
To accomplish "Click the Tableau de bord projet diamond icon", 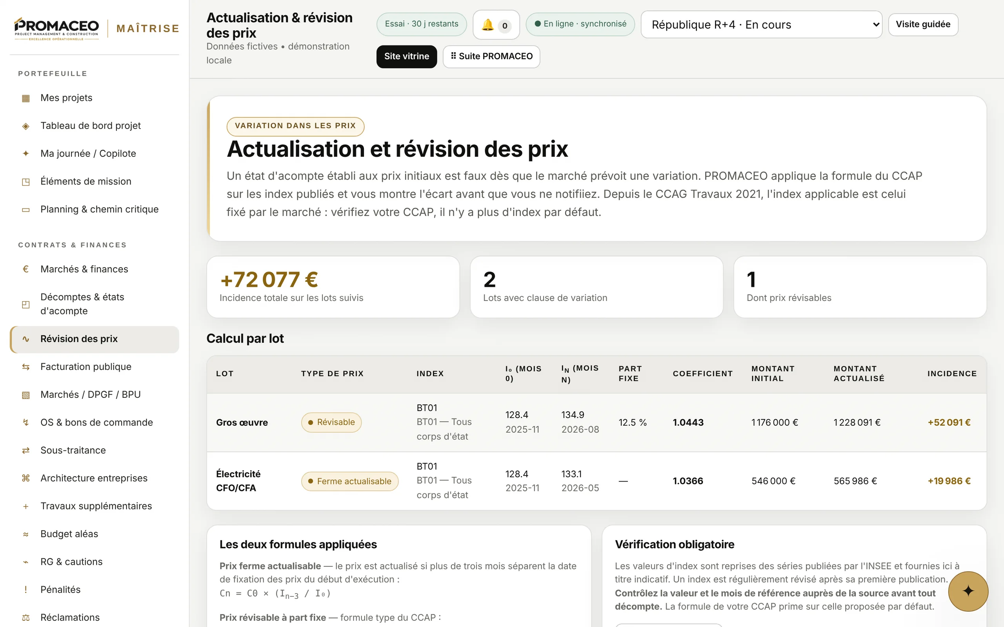I will coord(26,126).
